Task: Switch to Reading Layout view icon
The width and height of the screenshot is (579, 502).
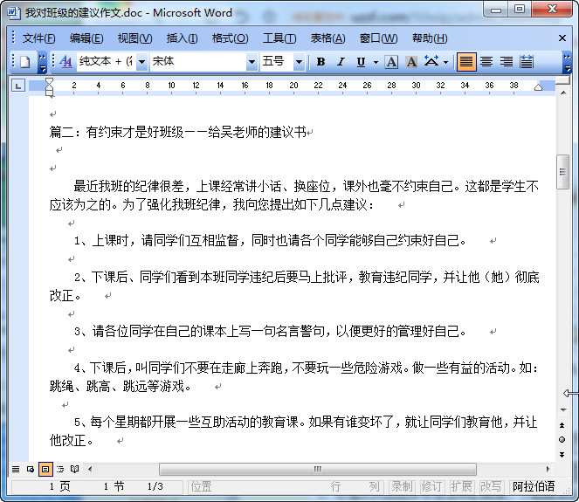Action: 74,469
